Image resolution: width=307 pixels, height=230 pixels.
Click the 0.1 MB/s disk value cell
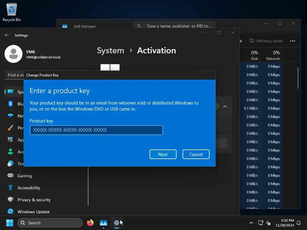point(251,108)
